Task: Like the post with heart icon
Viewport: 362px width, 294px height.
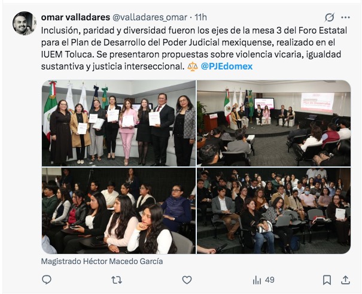Action: [187, 280]
